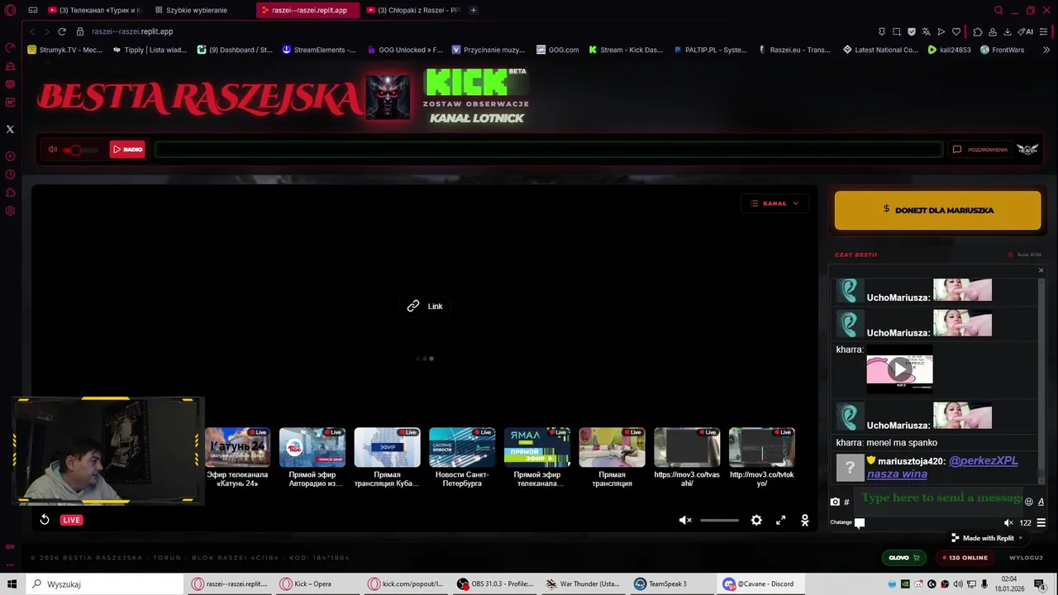
Task: Click the @perkezXPL mention in chat
Action: (x=983, y=461)
